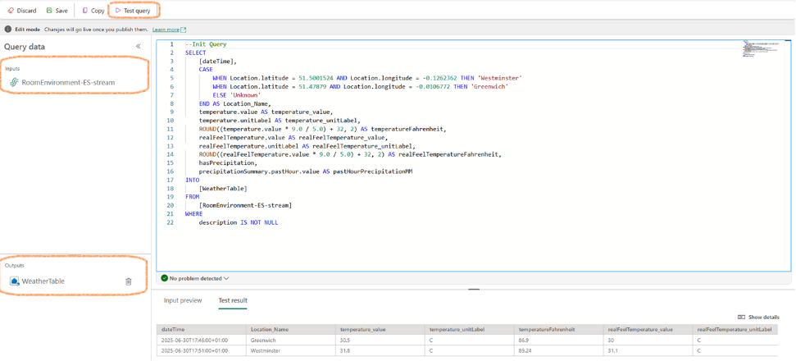
Task: Click the 31.8 temperature value cell
Action: coord(380,350)
